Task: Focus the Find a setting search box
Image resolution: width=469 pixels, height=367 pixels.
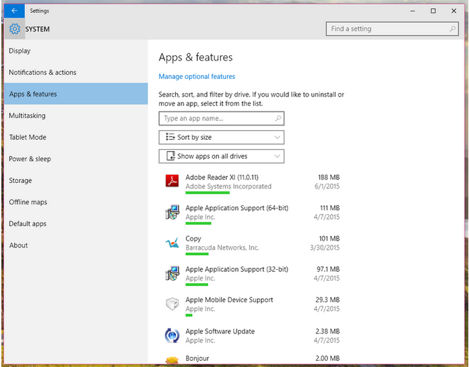Action: point(392,29)
